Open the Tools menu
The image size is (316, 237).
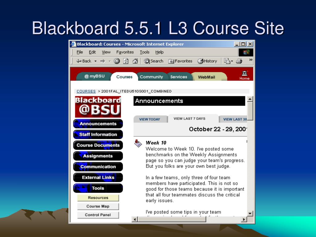point(145,52)
